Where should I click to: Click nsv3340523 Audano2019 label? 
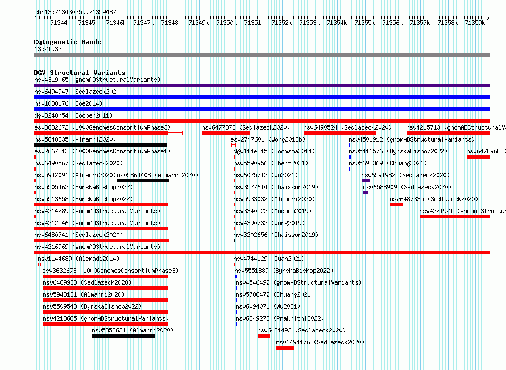pos(272,211)
